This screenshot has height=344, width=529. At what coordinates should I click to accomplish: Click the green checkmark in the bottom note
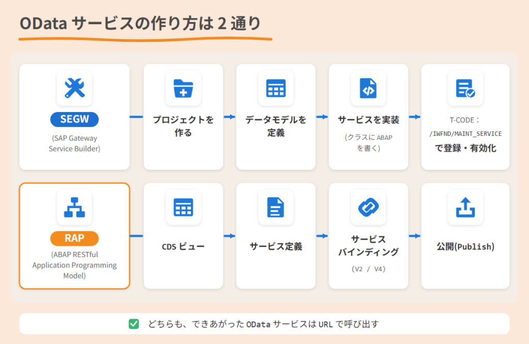(x=134, y=324)
